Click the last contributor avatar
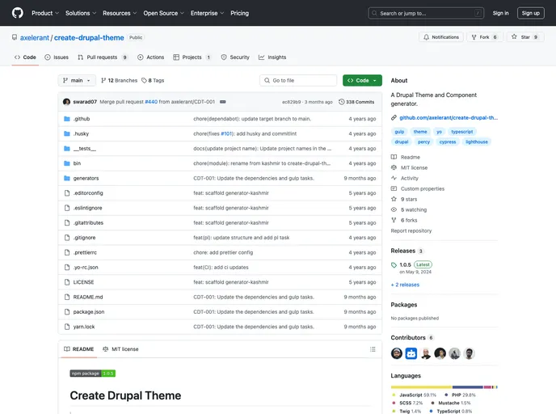The image size is (556, 414). pyautogui.click(x=469, y=353)
